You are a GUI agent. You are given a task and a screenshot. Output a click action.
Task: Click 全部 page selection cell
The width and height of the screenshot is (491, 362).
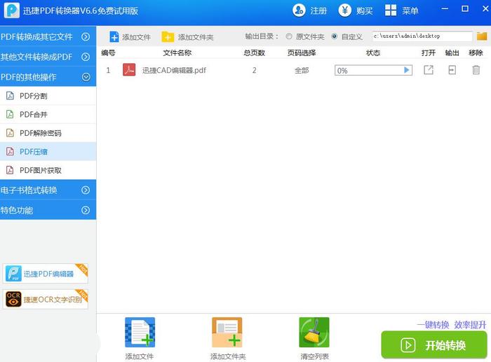coord(302,70)
